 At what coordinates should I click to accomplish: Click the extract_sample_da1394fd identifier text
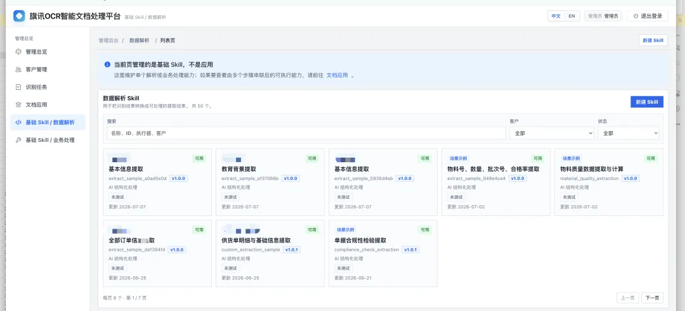click(x=137, y=250)
